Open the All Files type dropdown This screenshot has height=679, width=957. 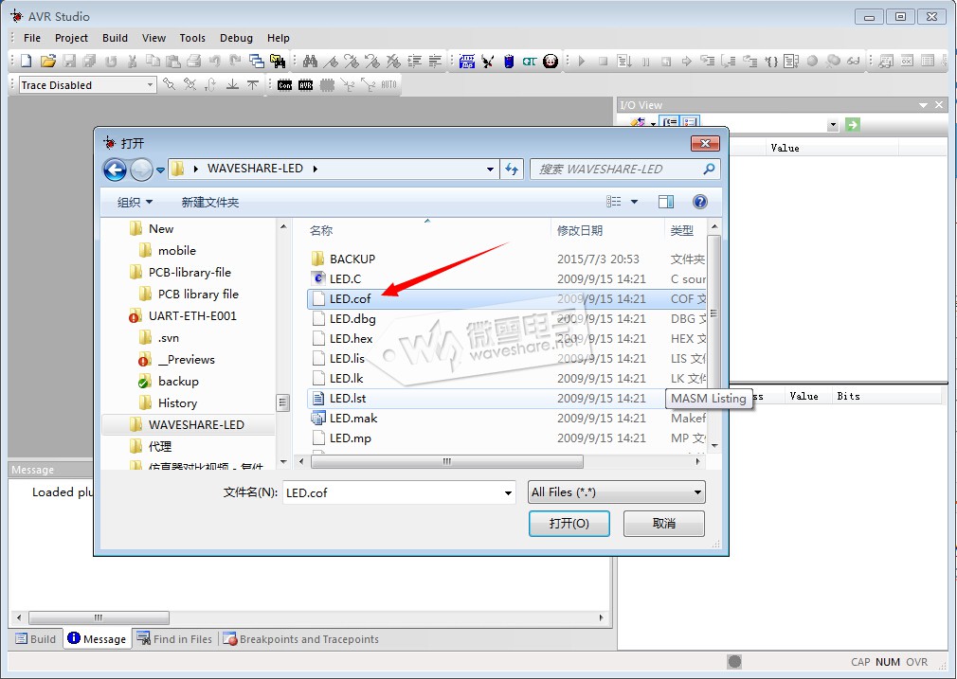click(617, 492)
